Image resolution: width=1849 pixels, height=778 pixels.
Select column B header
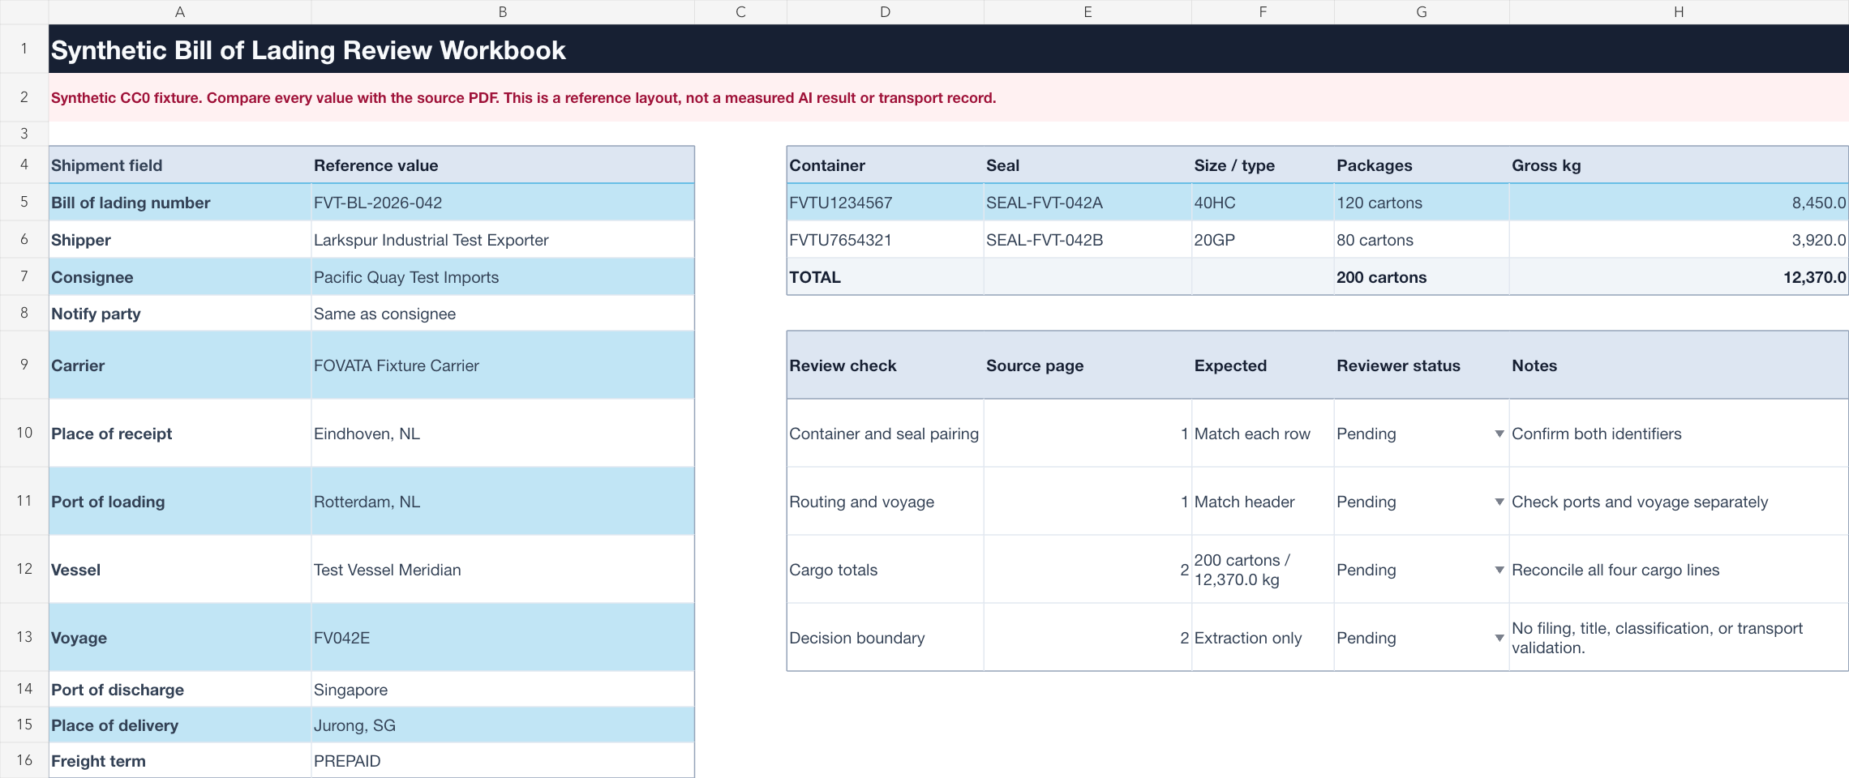tap(503, 11)
